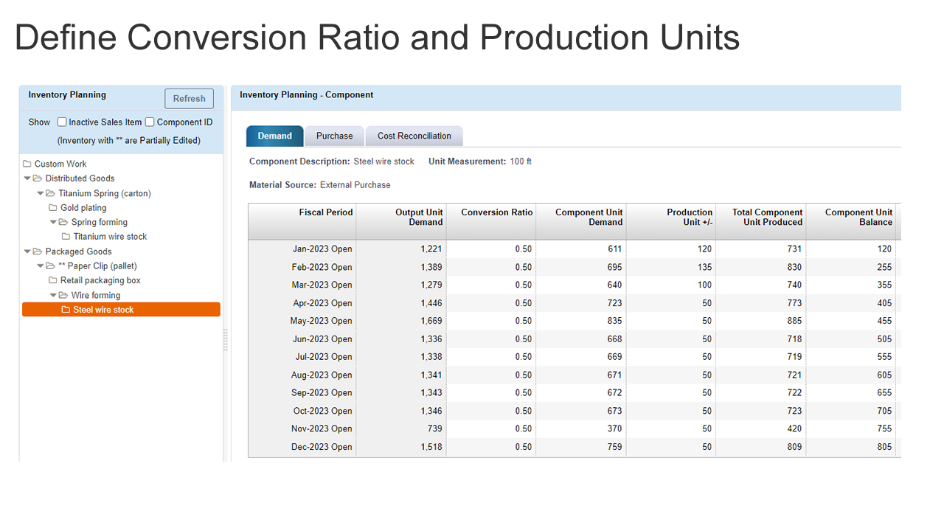Collapse the Packaged Goods tree node
The width and height of the screenshot is (944, 531).
point(27,251)
